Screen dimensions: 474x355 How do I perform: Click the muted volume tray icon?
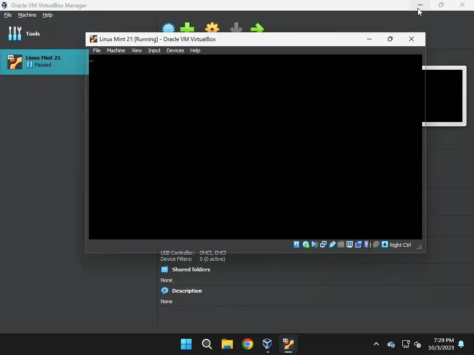tap(418, 344)
